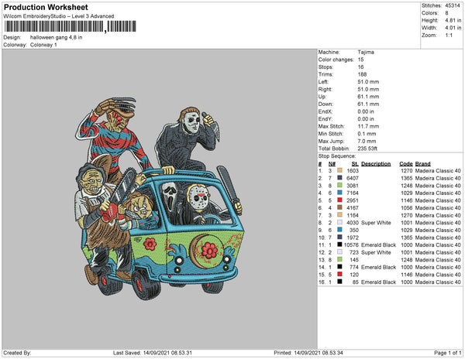Click the Max Jump value '7.0 mm'
This screenshot has height=359, width=465.
367,141
